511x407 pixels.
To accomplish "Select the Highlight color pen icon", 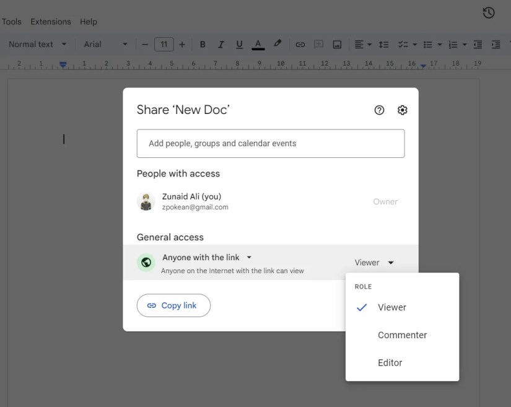I will [277, 44].
